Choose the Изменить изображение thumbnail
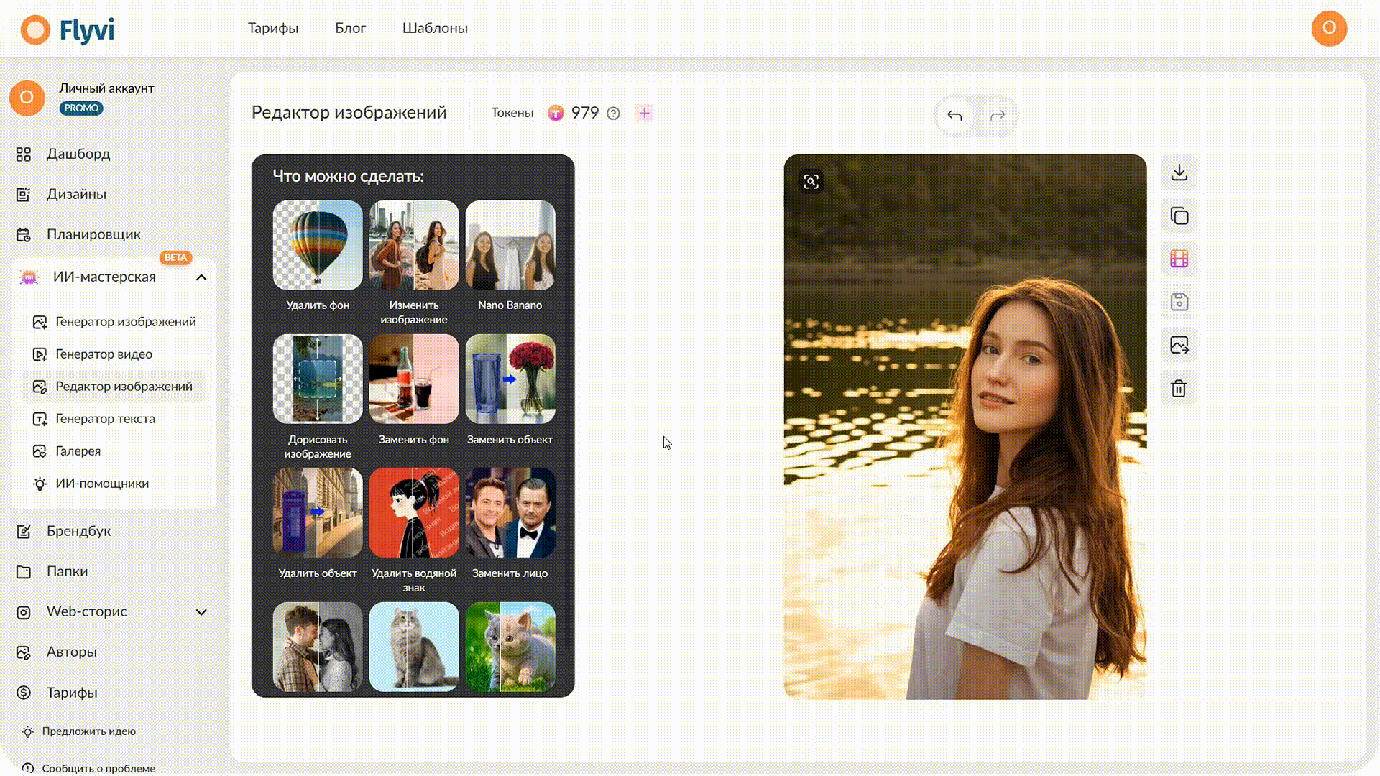1380x776 pixels. click(414, 245)
